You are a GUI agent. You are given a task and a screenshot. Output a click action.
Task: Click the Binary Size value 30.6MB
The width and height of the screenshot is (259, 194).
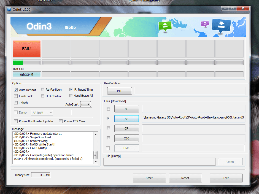pos(41,175)
